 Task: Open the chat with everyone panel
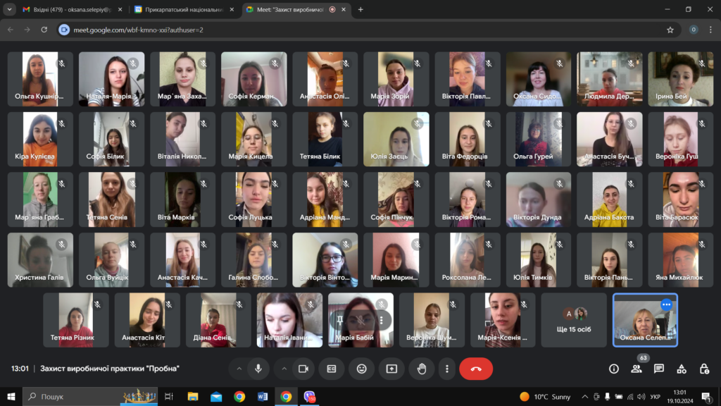coord(659,369)
